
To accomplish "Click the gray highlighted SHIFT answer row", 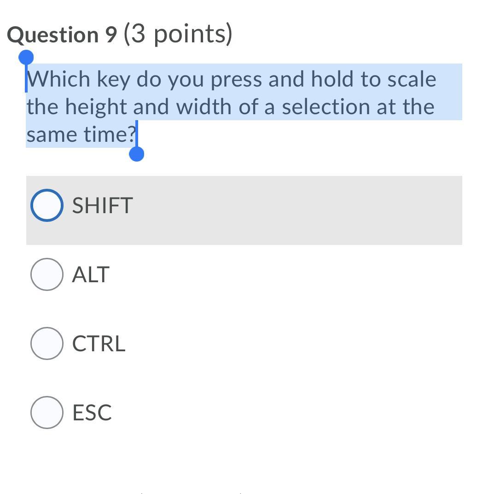I will tap(244, 210).
